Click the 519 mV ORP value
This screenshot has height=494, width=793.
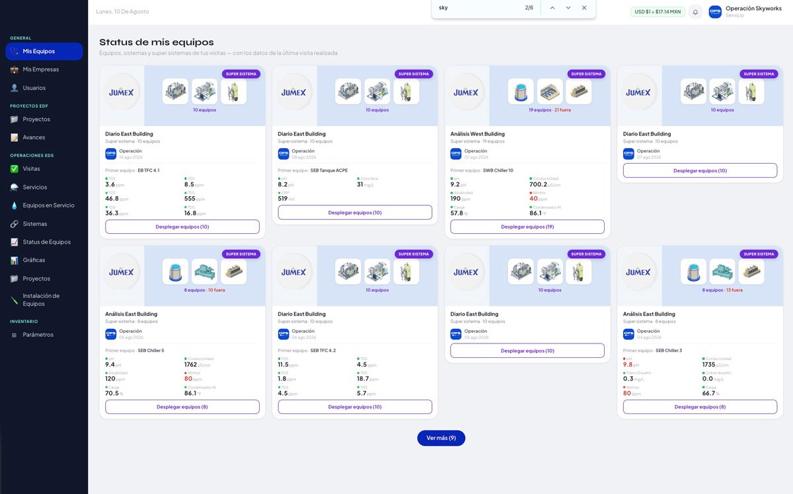click(283, 199)
